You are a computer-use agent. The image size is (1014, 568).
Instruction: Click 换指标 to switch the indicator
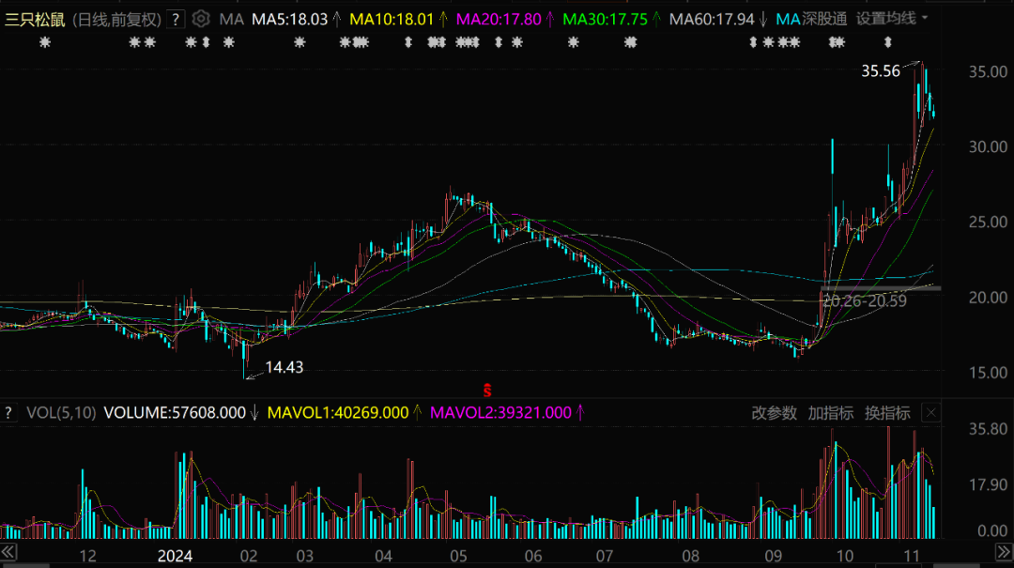click(x=887, y=413)
